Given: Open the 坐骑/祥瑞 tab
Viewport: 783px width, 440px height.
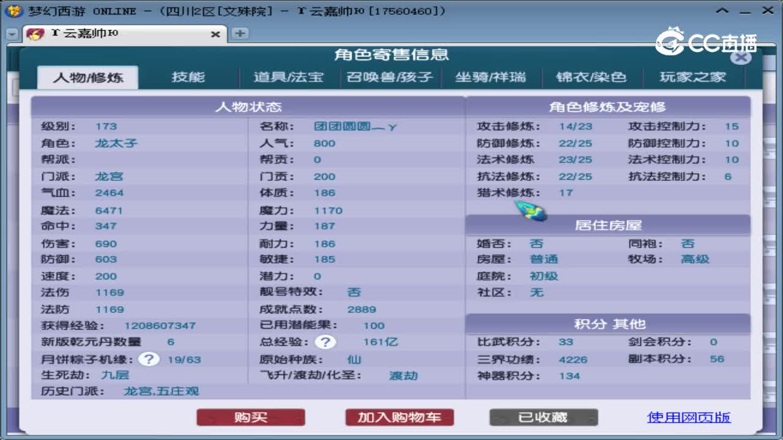Looking at the screenshot, I should 491,78.
